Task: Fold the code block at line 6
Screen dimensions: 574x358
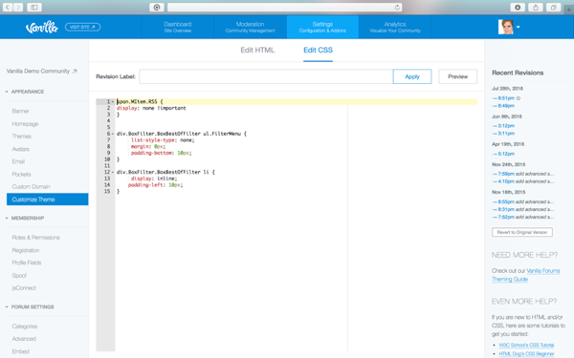Action: click(x=113, y=134)
